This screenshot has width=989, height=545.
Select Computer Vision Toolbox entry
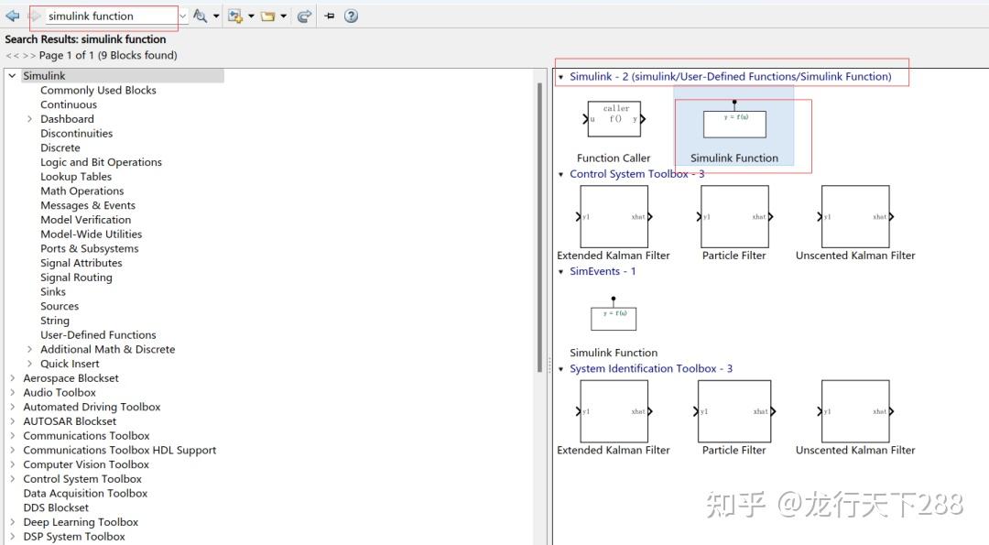pyautogui.click(x=86, y=464)
